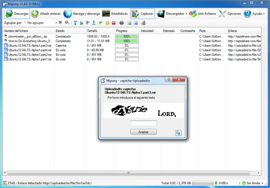Select the jdownloader__por_elfiloso_.zip row
This screenshot has width=270, height=188.
pos(132,36)
